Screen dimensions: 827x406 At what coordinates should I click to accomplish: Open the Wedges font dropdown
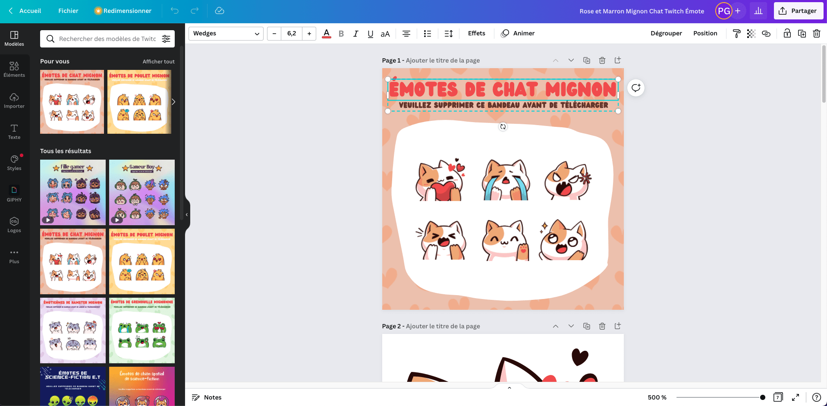pyautogui.click(x=226, y=34)
